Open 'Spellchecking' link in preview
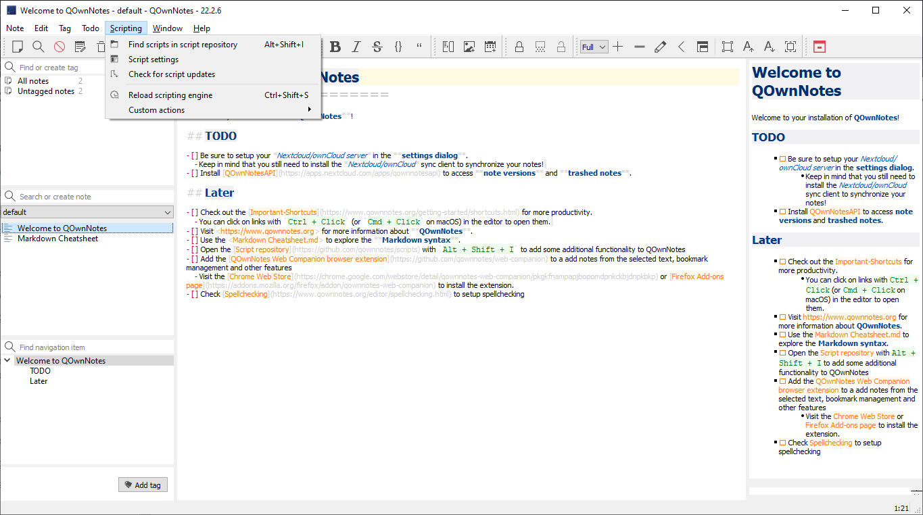923x515 pixels. [830, 443]
